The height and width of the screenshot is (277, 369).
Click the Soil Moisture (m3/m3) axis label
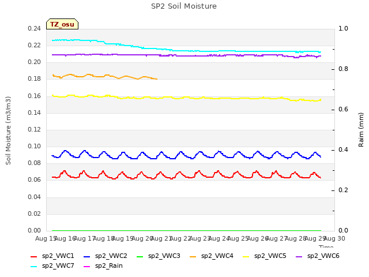click(8, 130)
